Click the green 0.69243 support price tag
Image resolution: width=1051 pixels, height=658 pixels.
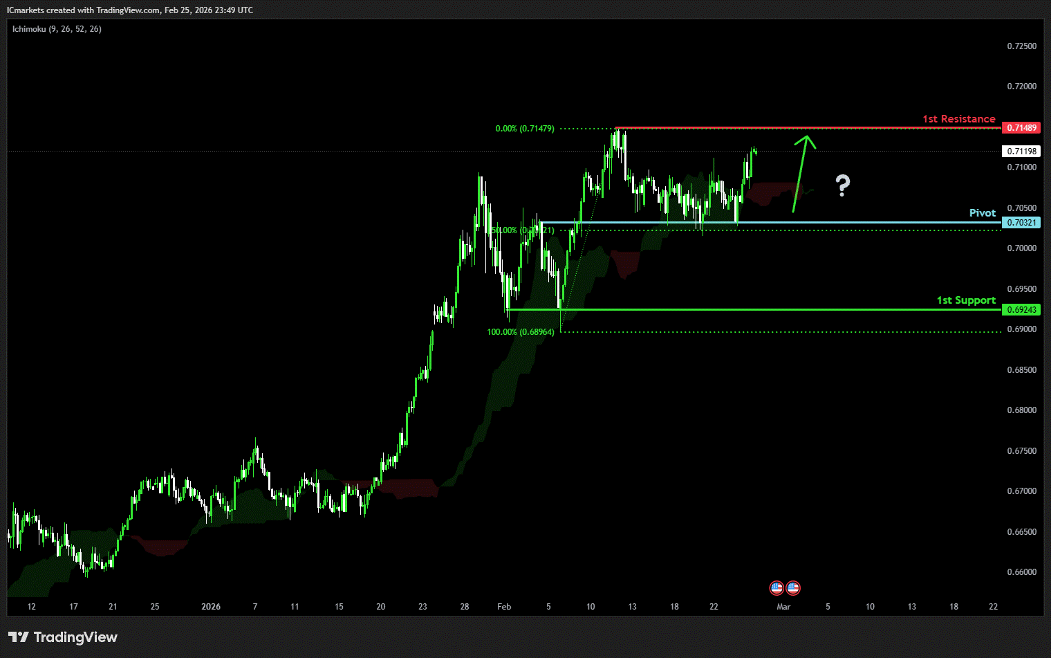1021,310
